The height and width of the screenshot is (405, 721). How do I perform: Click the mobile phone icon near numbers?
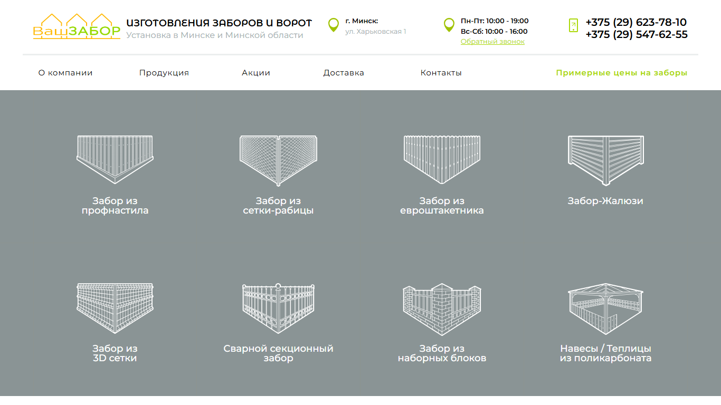(x=573, y=25)
